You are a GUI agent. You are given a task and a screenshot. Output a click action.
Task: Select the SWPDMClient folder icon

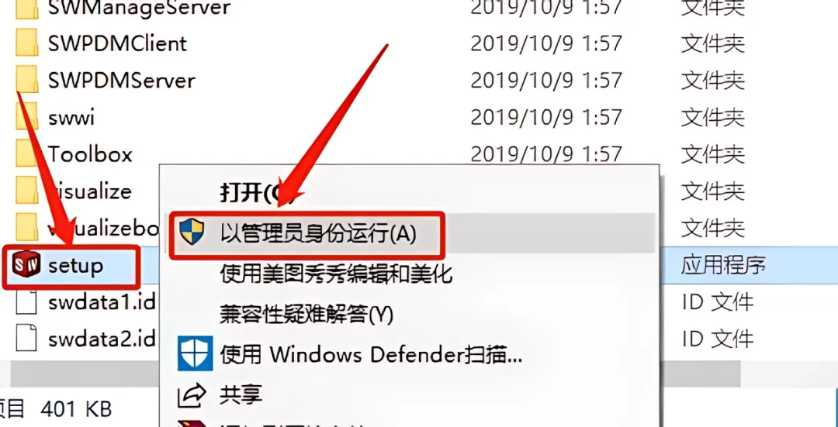pyautogui.click(x=26, y=43)
